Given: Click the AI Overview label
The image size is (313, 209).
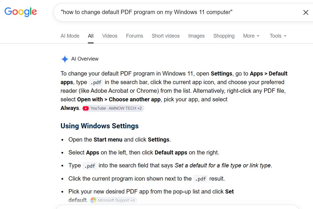Looking at the screenshot, I should coord(85,59).
